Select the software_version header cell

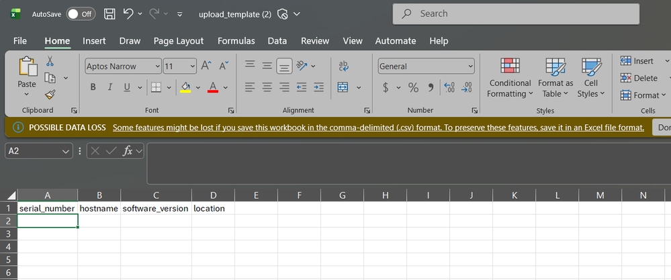156,208
